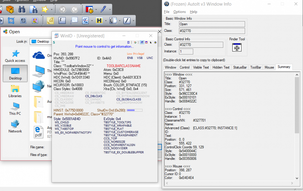Click the Undo arrow in the toolbar
This screenshot has height=191, width=303.
click(x=63, y=9)
